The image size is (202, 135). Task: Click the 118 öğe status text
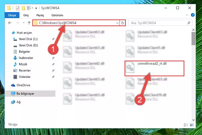tap(13, 125)
